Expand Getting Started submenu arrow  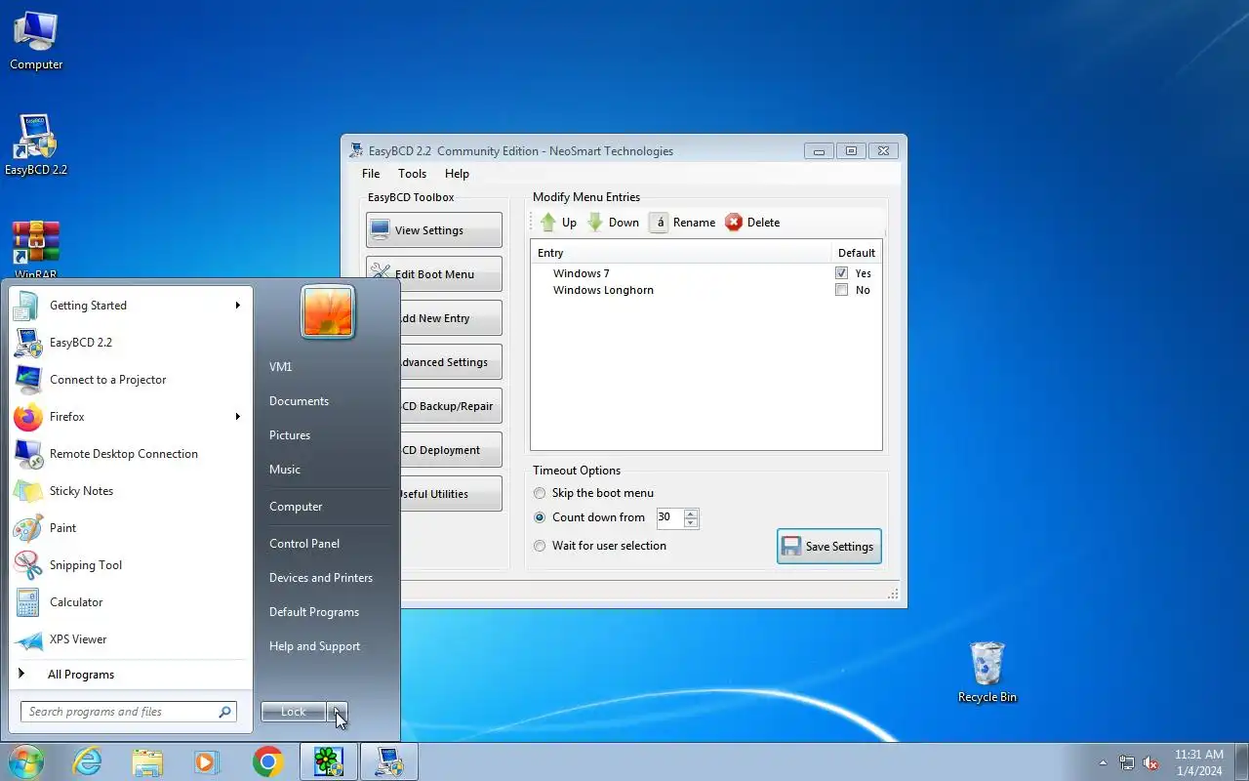pyautogui.click(x=237, y=306)
